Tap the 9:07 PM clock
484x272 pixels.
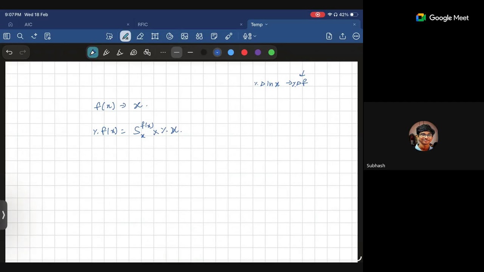pyautogui.click(x=13, y=14)
